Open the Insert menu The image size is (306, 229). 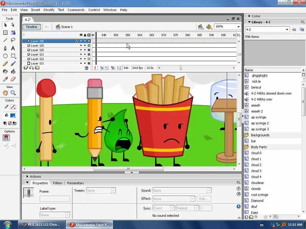36,10
